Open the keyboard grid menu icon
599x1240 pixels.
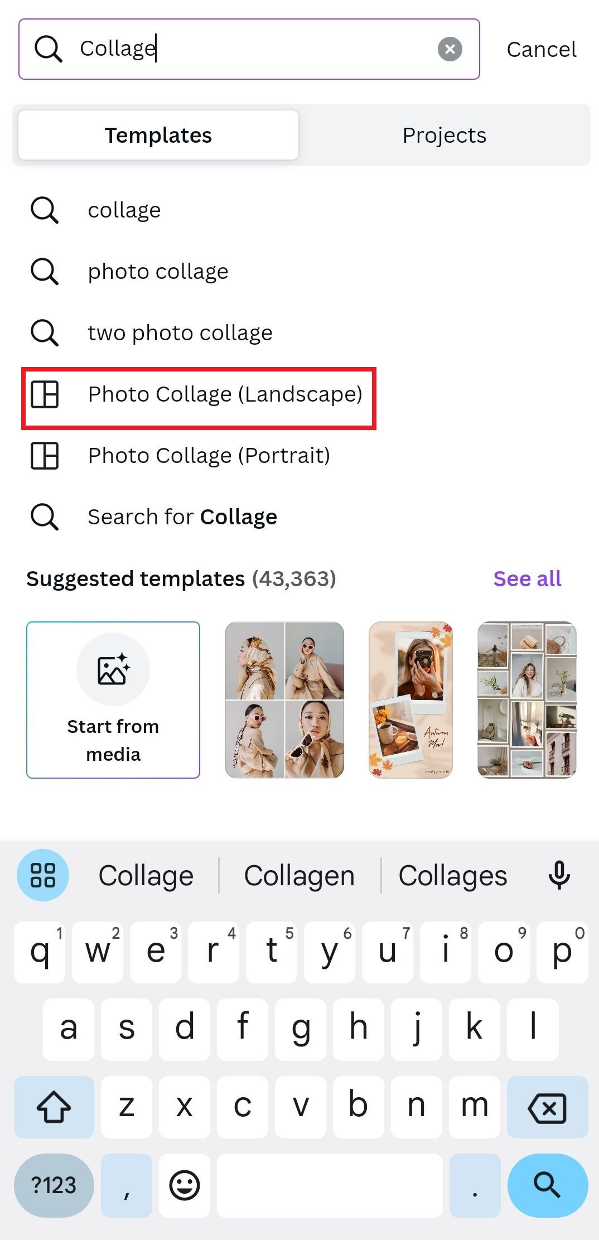[x=42, y=875]
